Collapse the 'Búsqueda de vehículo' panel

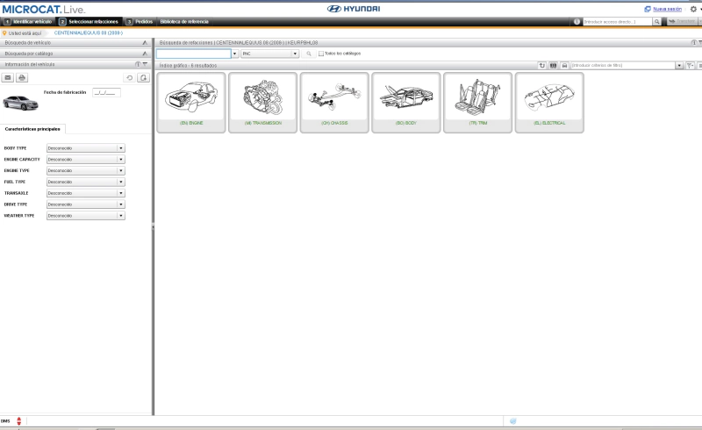pyautogui.click(x=144, y=42)
